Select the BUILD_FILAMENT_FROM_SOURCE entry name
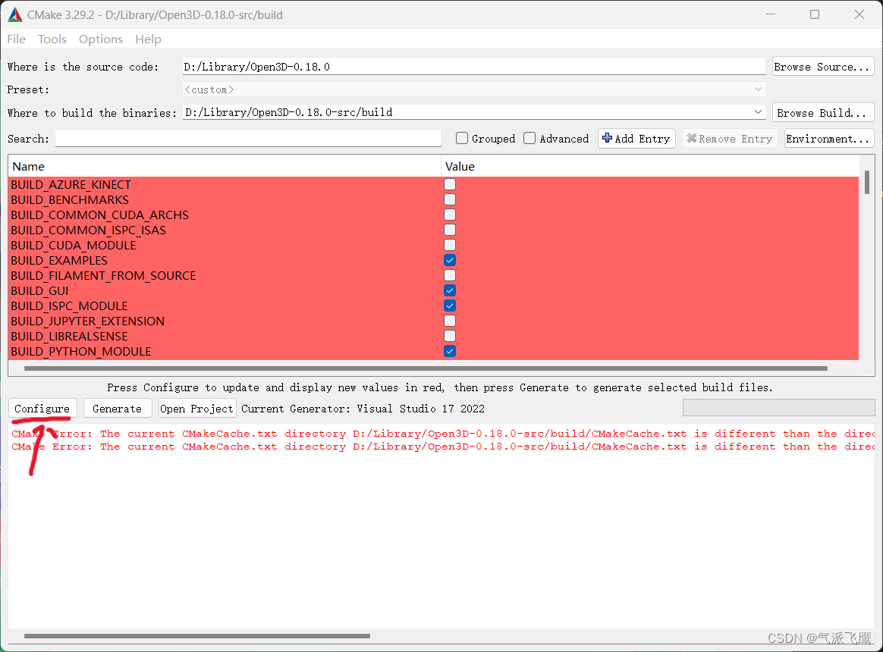The image size is (883, 652). tap(104, 276)
